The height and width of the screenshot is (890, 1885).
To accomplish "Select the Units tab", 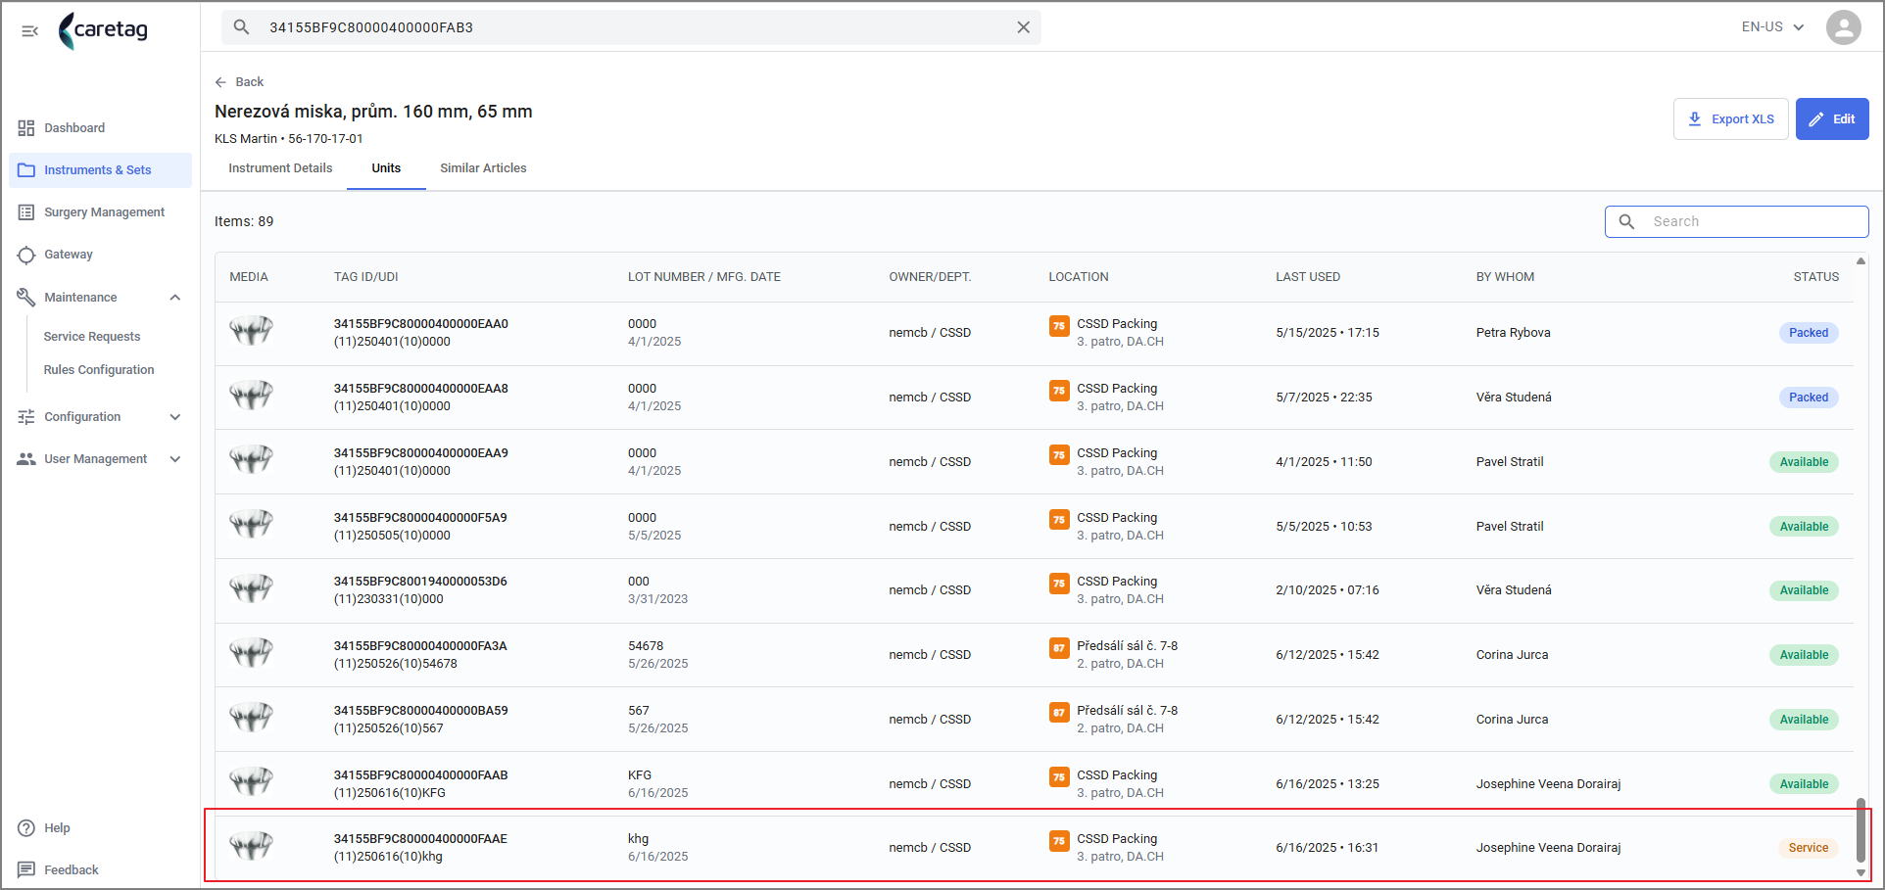I will click(x=386, y=168).
